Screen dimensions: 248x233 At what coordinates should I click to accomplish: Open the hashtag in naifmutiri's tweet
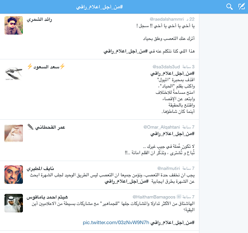(x=127, y=181)
